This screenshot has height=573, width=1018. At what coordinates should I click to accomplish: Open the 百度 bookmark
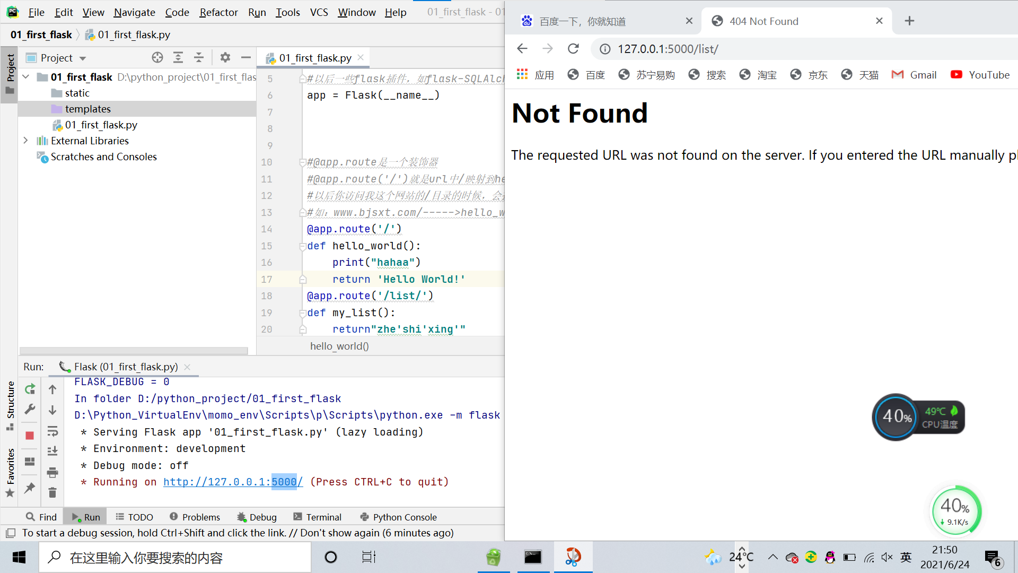(586, 75)
